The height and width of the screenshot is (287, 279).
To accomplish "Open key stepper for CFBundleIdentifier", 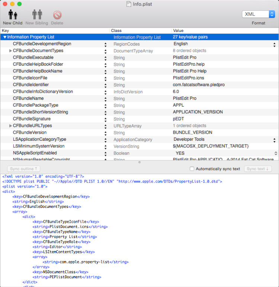I will [106, 86].
